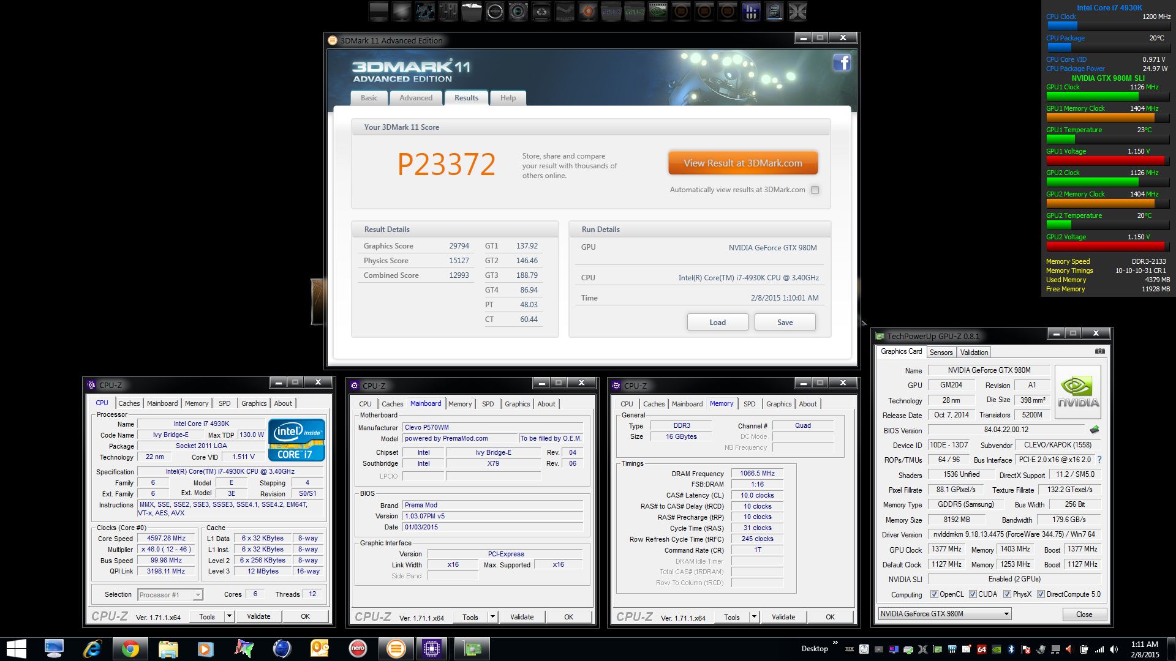
Task: Open the Action Center flag tray icon
Action: pos(1025,649)
